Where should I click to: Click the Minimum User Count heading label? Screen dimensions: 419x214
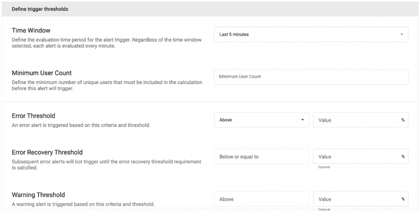[x=42, y=73]
